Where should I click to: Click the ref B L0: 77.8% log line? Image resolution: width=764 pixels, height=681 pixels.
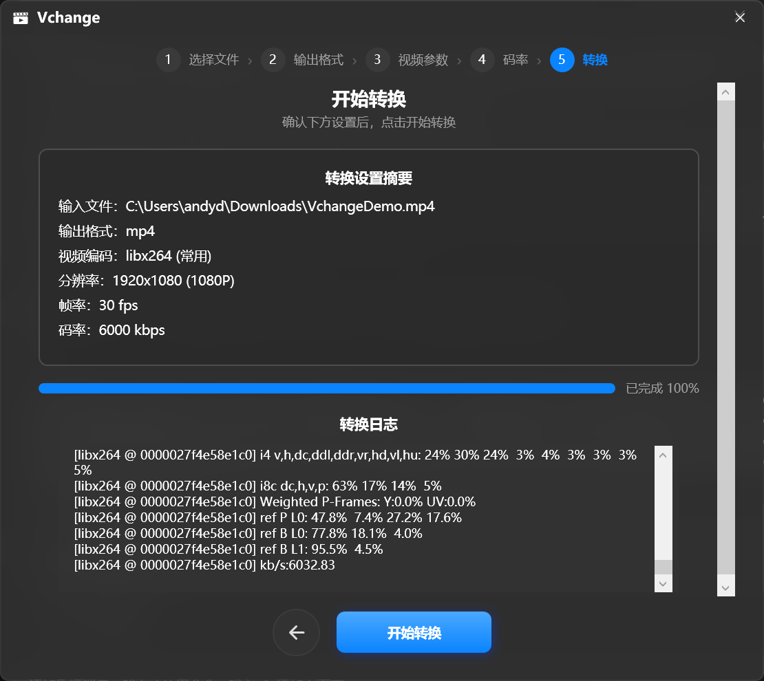248,533
